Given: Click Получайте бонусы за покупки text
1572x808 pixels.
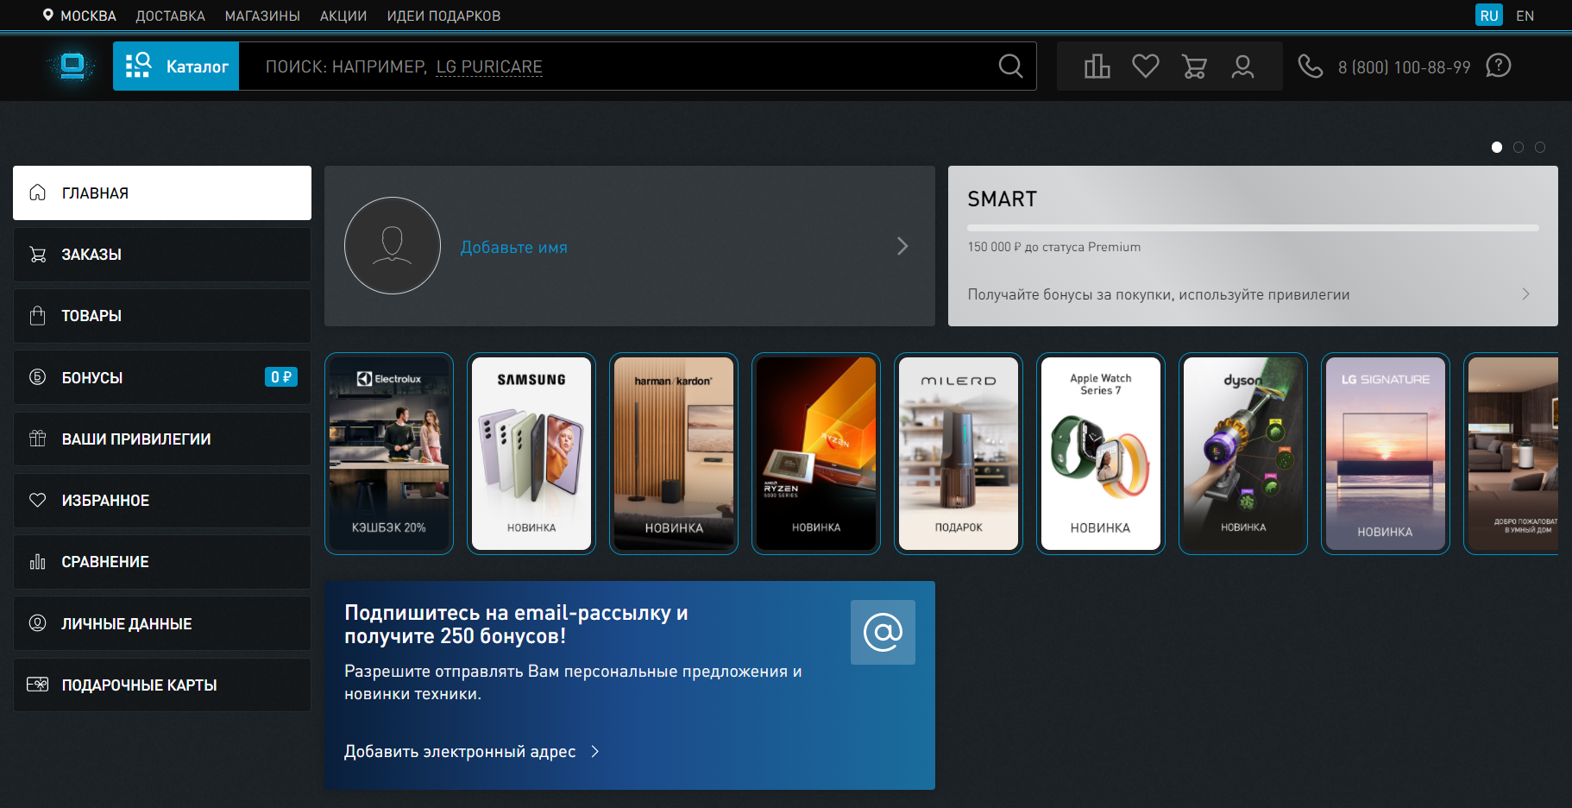Looking at the screenshot, I should pos(1159,294).
